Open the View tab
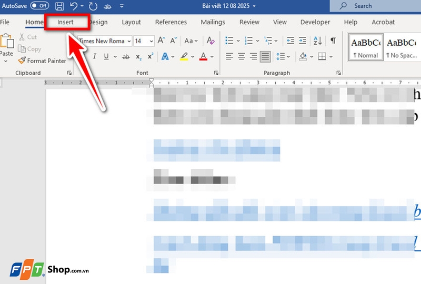This screenshot has width=421, height=284. [x=280, y=22]
